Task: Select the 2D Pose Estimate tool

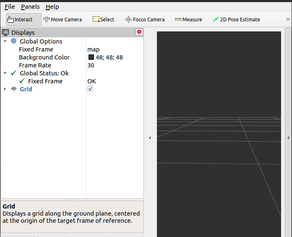Action: pos(236,19)
